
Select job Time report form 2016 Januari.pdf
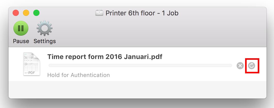pos(105,57)
